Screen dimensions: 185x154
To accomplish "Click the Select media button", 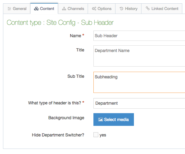I will click(114, 120).
